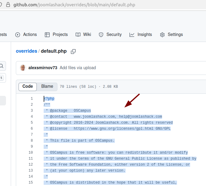Switch to the Blame view

click(47, 87)
